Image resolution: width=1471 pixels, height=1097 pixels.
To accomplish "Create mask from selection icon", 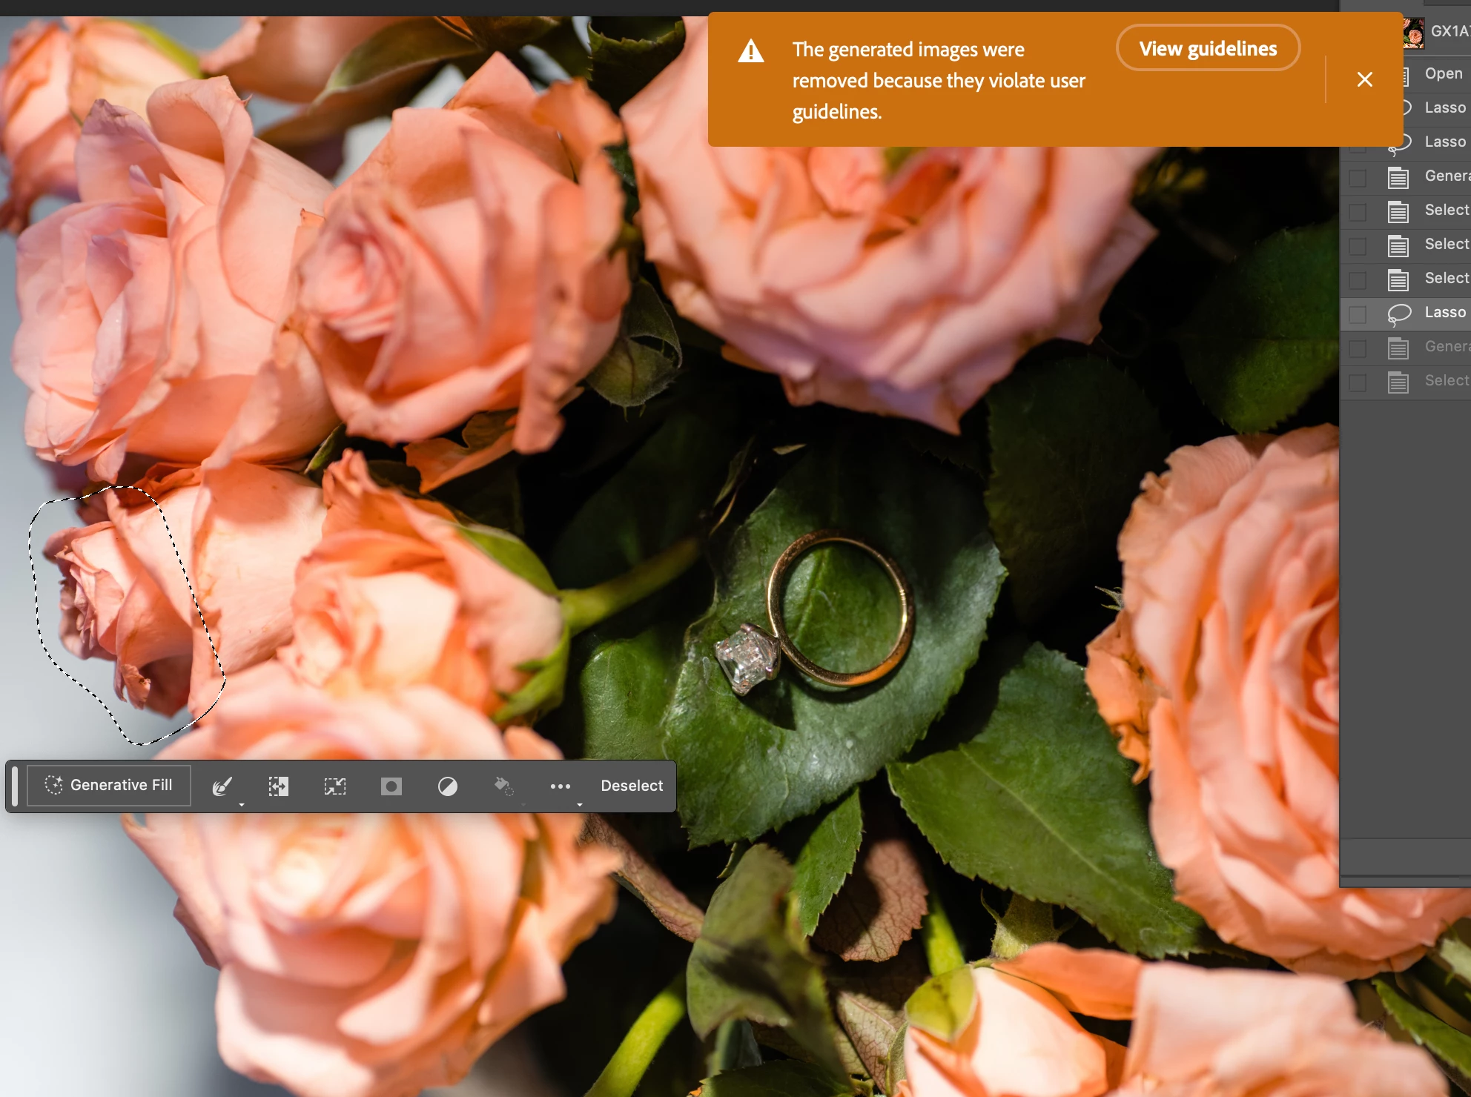I will tap(391, 786).
